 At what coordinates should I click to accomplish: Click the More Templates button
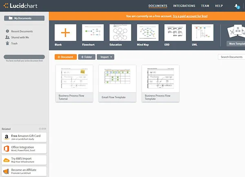click(236, 44)
